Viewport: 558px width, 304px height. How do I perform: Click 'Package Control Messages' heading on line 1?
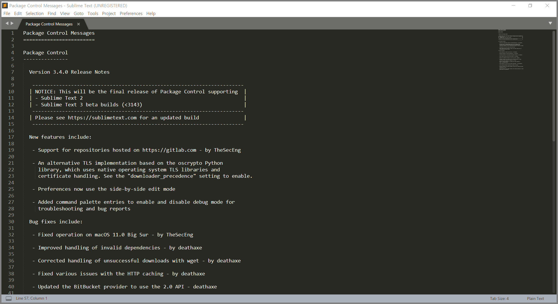coord(59,33)
